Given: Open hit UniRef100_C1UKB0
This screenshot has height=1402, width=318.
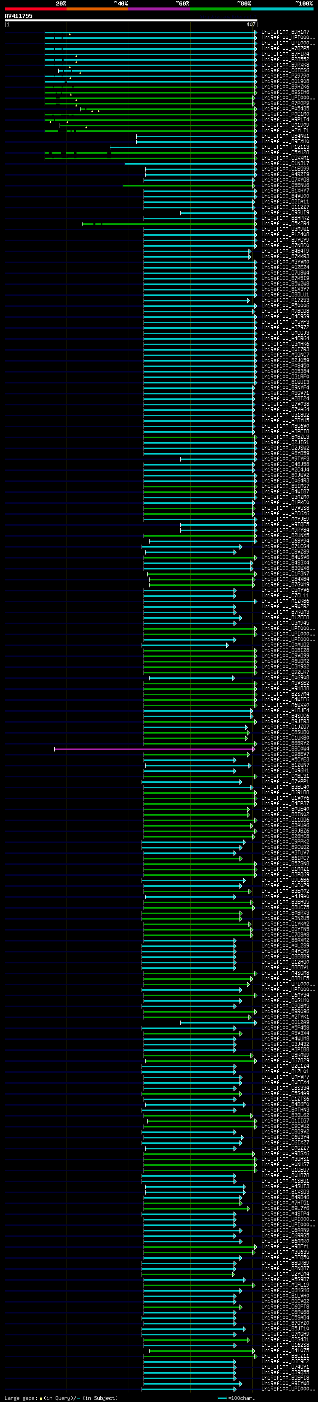Looking at the screenshot, I should pos(285,738).
